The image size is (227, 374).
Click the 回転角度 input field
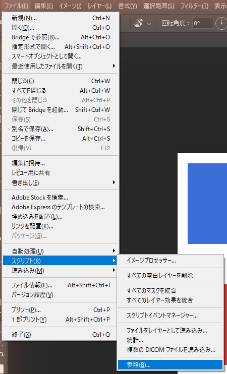tap(202, 23)
